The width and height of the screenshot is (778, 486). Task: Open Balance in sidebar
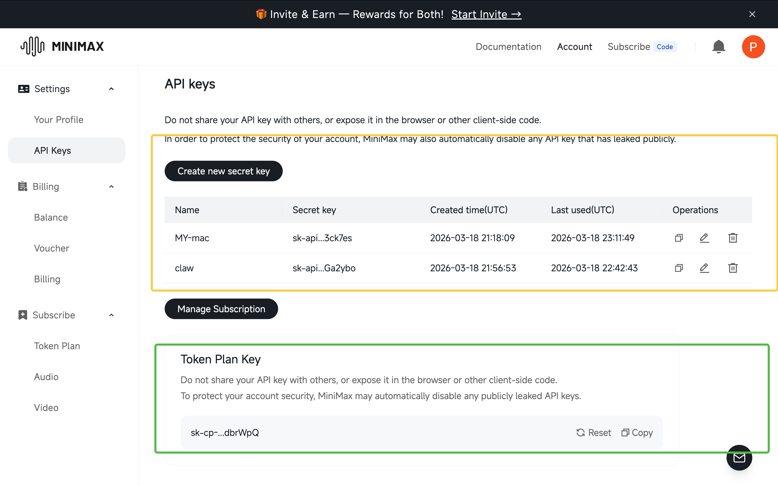point(51,217)
